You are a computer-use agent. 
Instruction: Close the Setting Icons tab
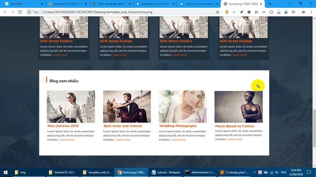click(173, 4)
